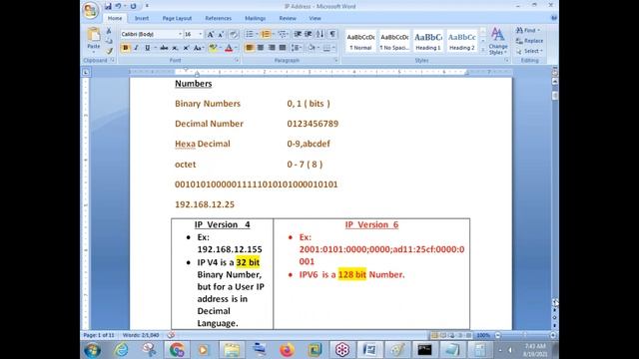Image resolution: width=639 pixels, height=359 pixels.
Task: Save document via Quick Access toolbar
Action: coord(108,6)
